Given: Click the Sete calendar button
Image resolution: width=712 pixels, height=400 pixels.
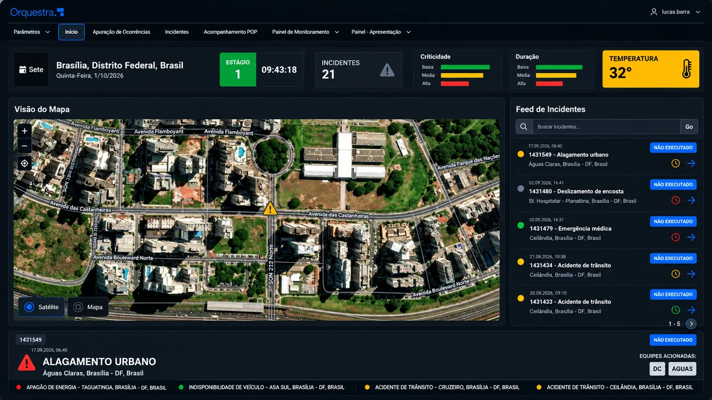Looking at the screenshot, I should [x=31, y=69].
